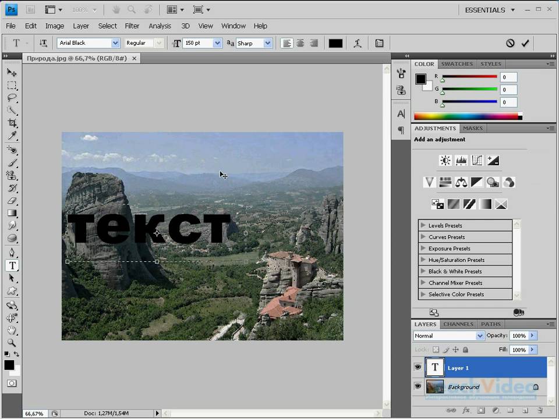Select the Gradient tool
The height and width of the screenshot is (419, 559).
12,213
